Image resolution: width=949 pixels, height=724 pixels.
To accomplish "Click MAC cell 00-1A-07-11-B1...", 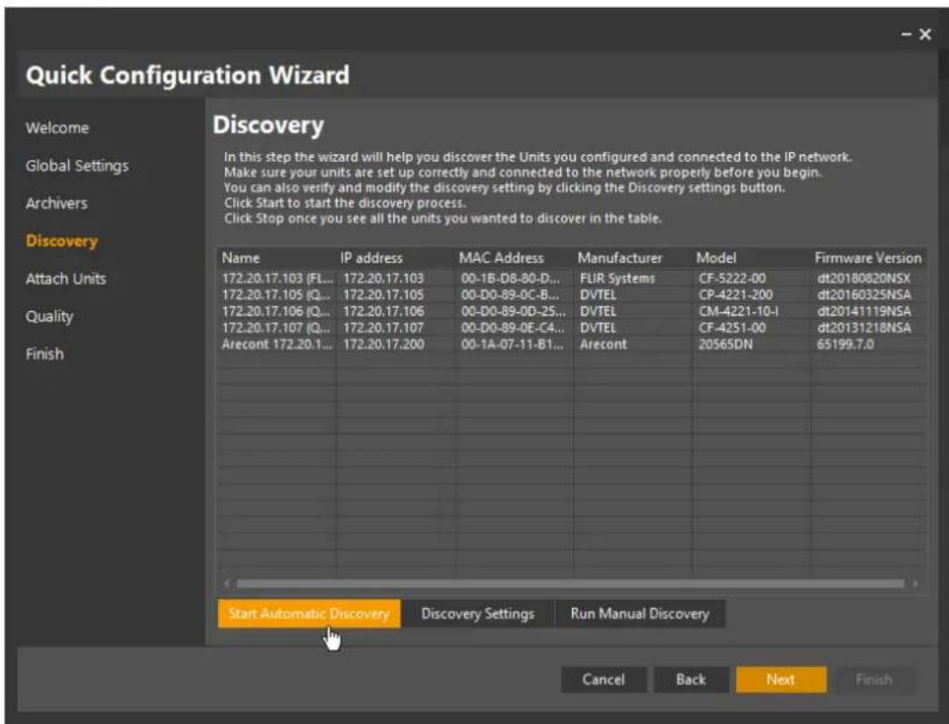I will [512, 344].
